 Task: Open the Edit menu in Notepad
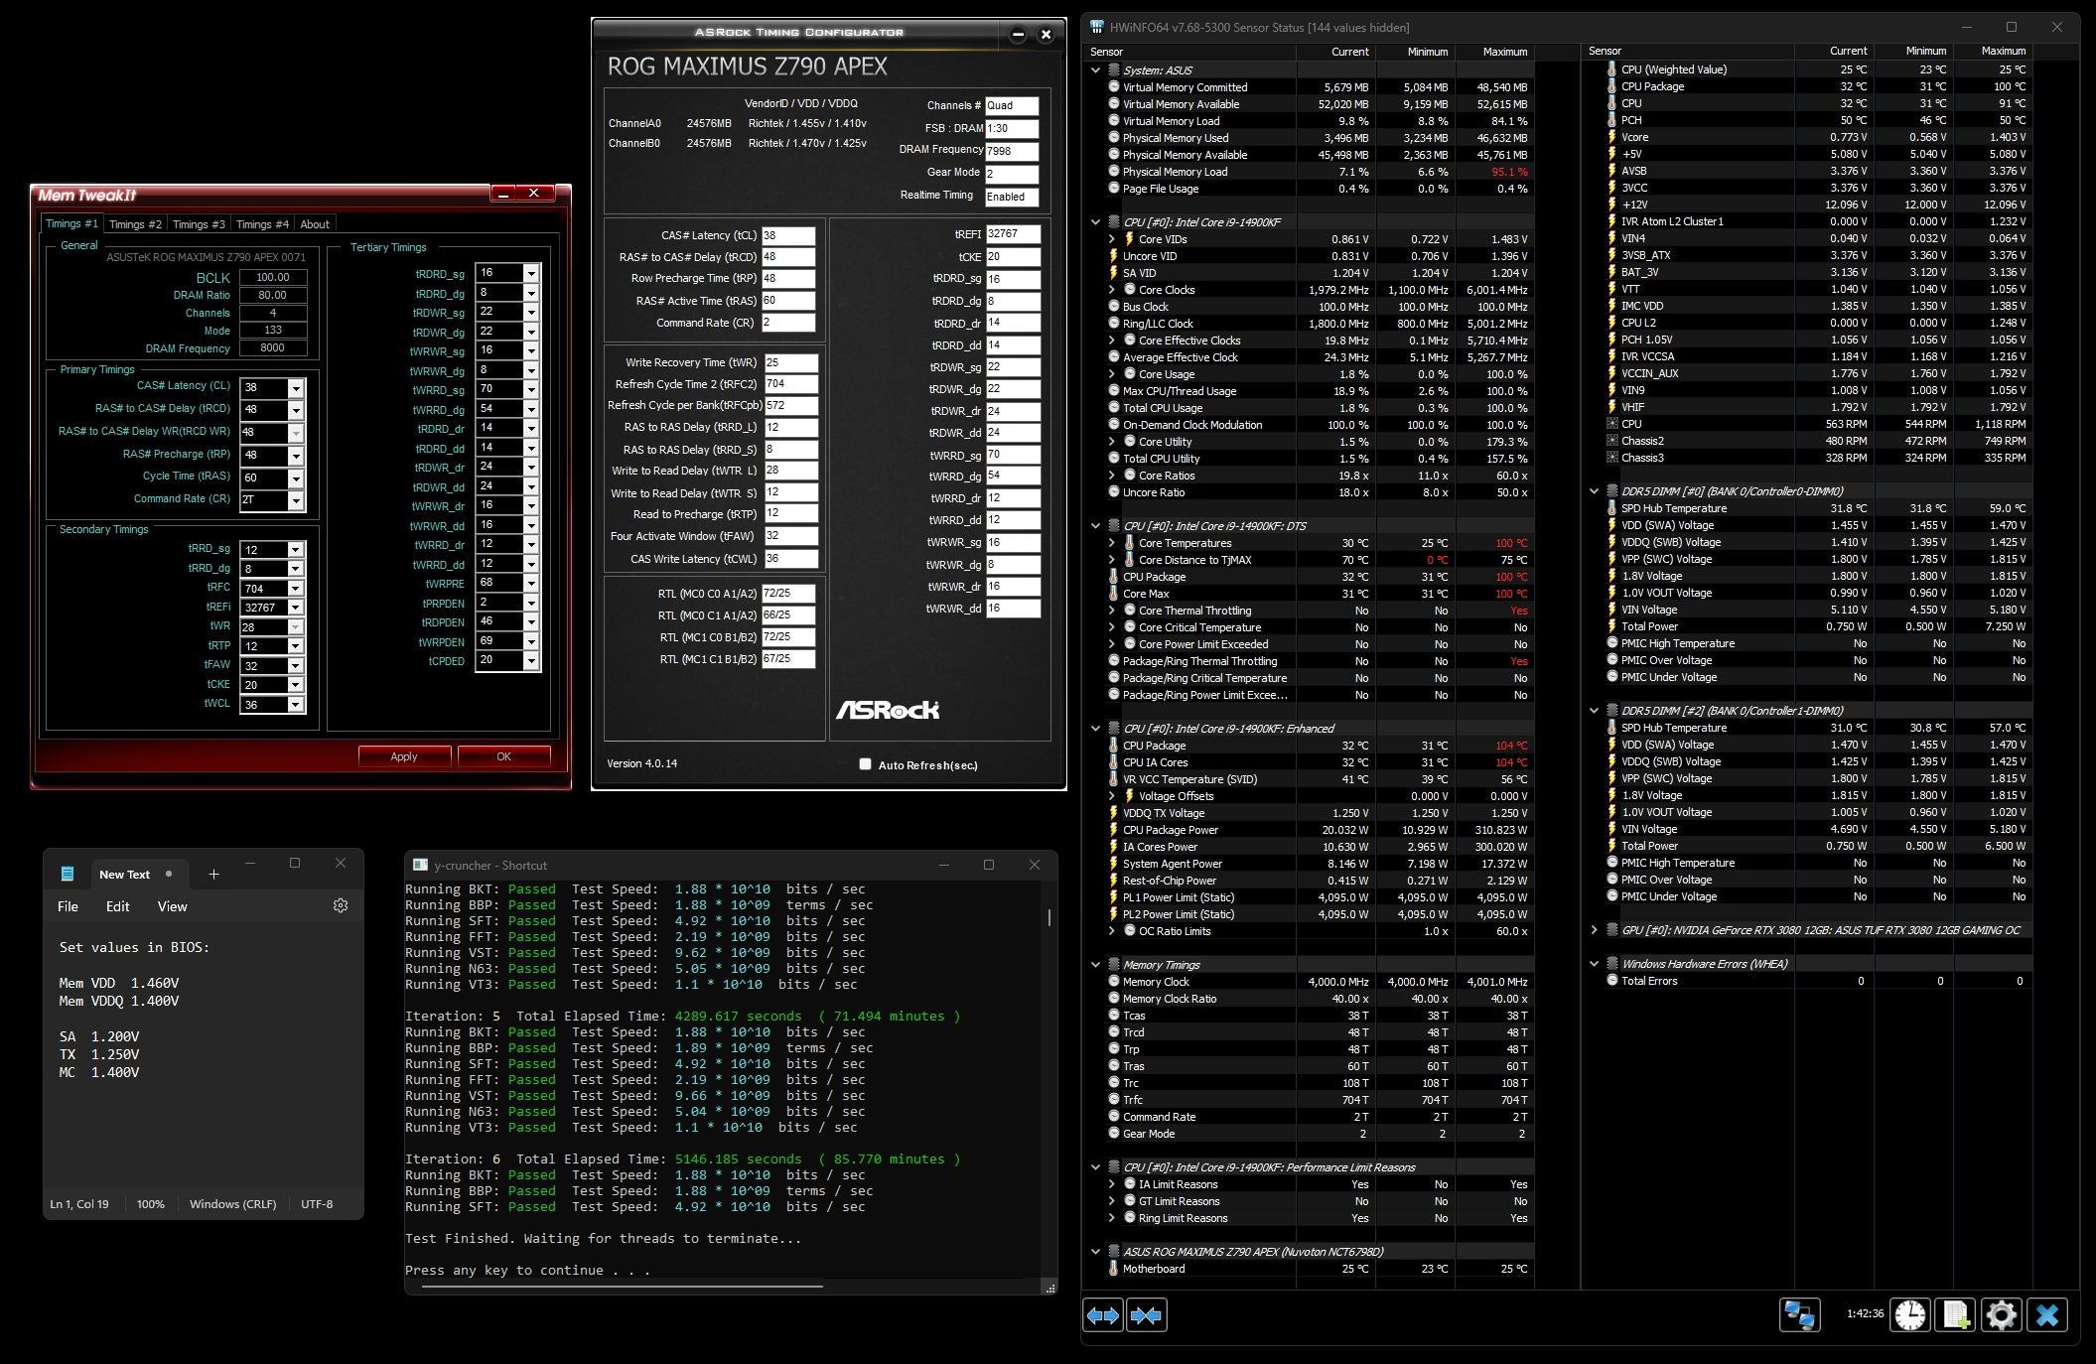click(117, 906)
